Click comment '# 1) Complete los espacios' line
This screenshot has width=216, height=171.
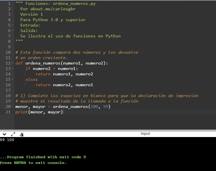coord(107,96)
